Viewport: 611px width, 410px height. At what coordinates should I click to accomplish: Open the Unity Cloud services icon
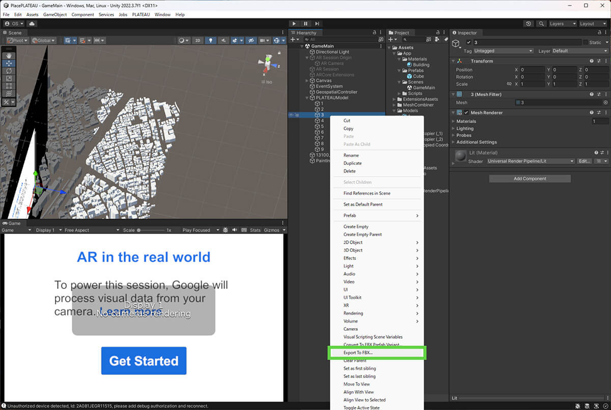pos(32,23)
